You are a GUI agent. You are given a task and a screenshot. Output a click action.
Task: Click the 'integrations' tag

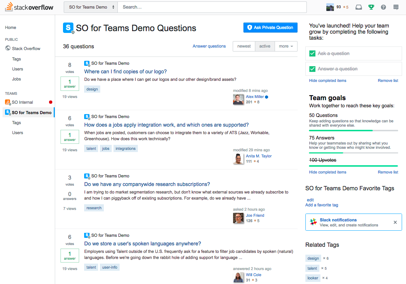coord(126,148)
